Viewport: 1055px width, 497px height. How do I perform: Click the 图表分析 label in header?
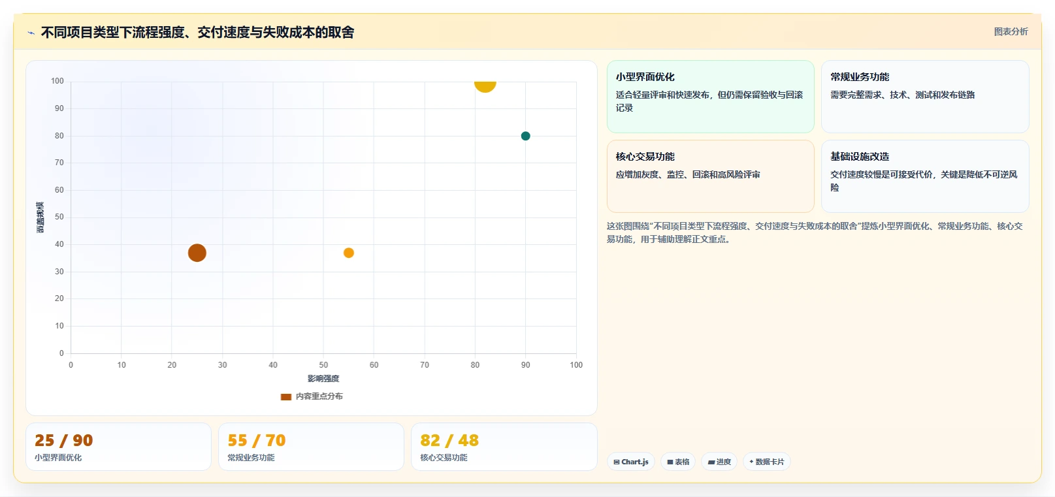(1011, 31)
